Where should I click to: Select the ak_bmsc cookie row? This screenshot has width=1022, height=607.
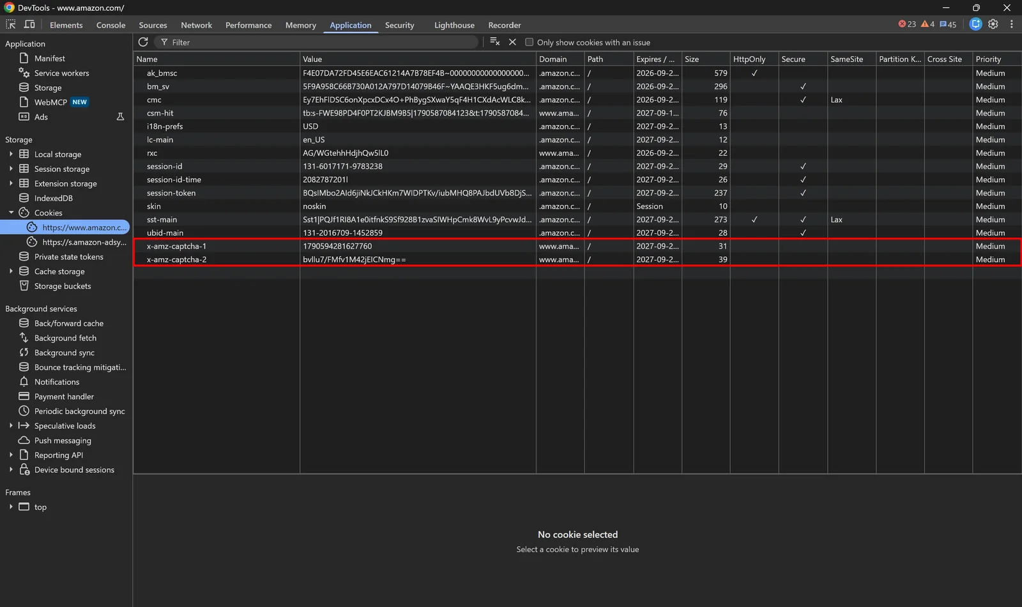[577, 73]
